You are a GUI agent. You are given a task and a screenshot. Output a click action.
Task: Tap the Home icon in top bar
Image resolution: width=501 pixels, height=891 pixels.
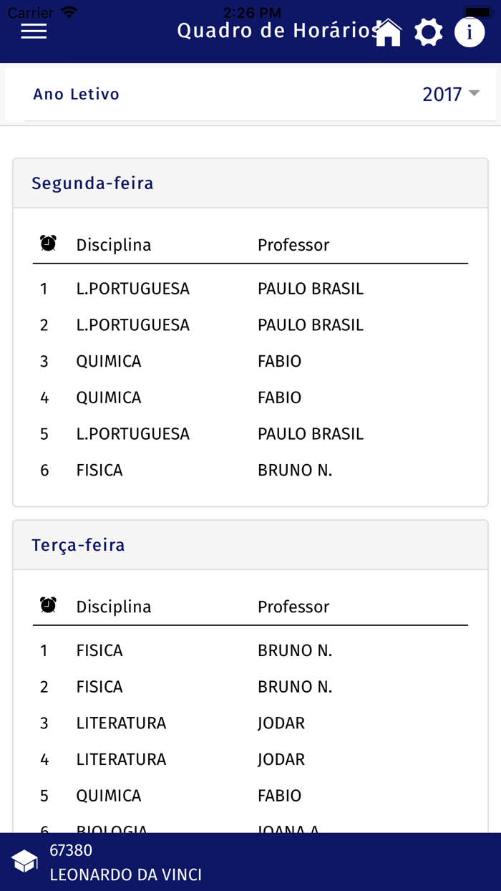click(x=387, y=31)
